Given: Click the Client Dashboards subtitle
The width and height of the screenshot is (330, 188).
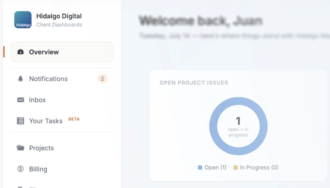Looking at the screenshot, I should pyautogui.click(x=59, y=24).
